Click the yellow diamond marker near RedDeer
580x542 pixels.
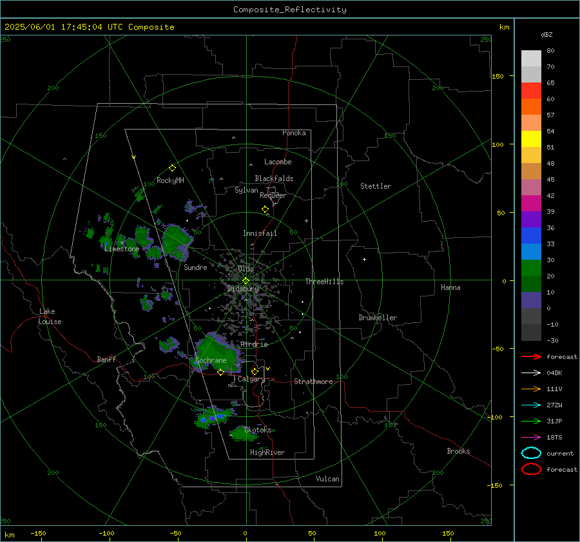point(265,209)
